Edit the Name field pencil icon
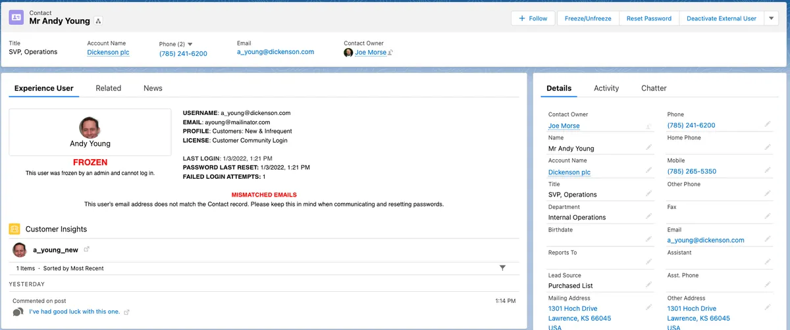Viewport: 790px width, 330px height. click(648, 148)
